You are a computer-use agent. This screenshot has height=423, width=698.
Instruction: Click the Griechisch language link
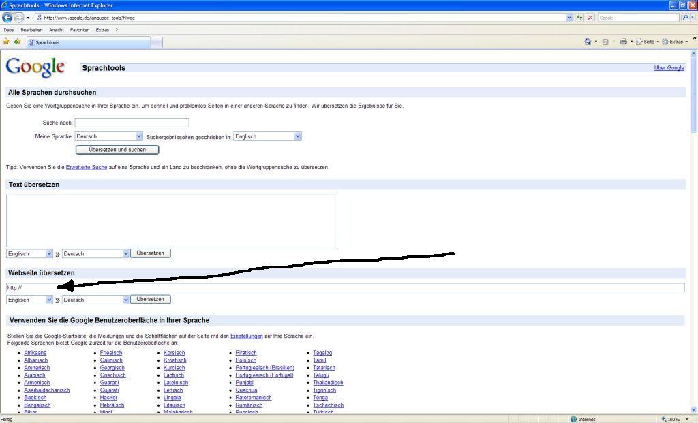[x=112, y=375]
